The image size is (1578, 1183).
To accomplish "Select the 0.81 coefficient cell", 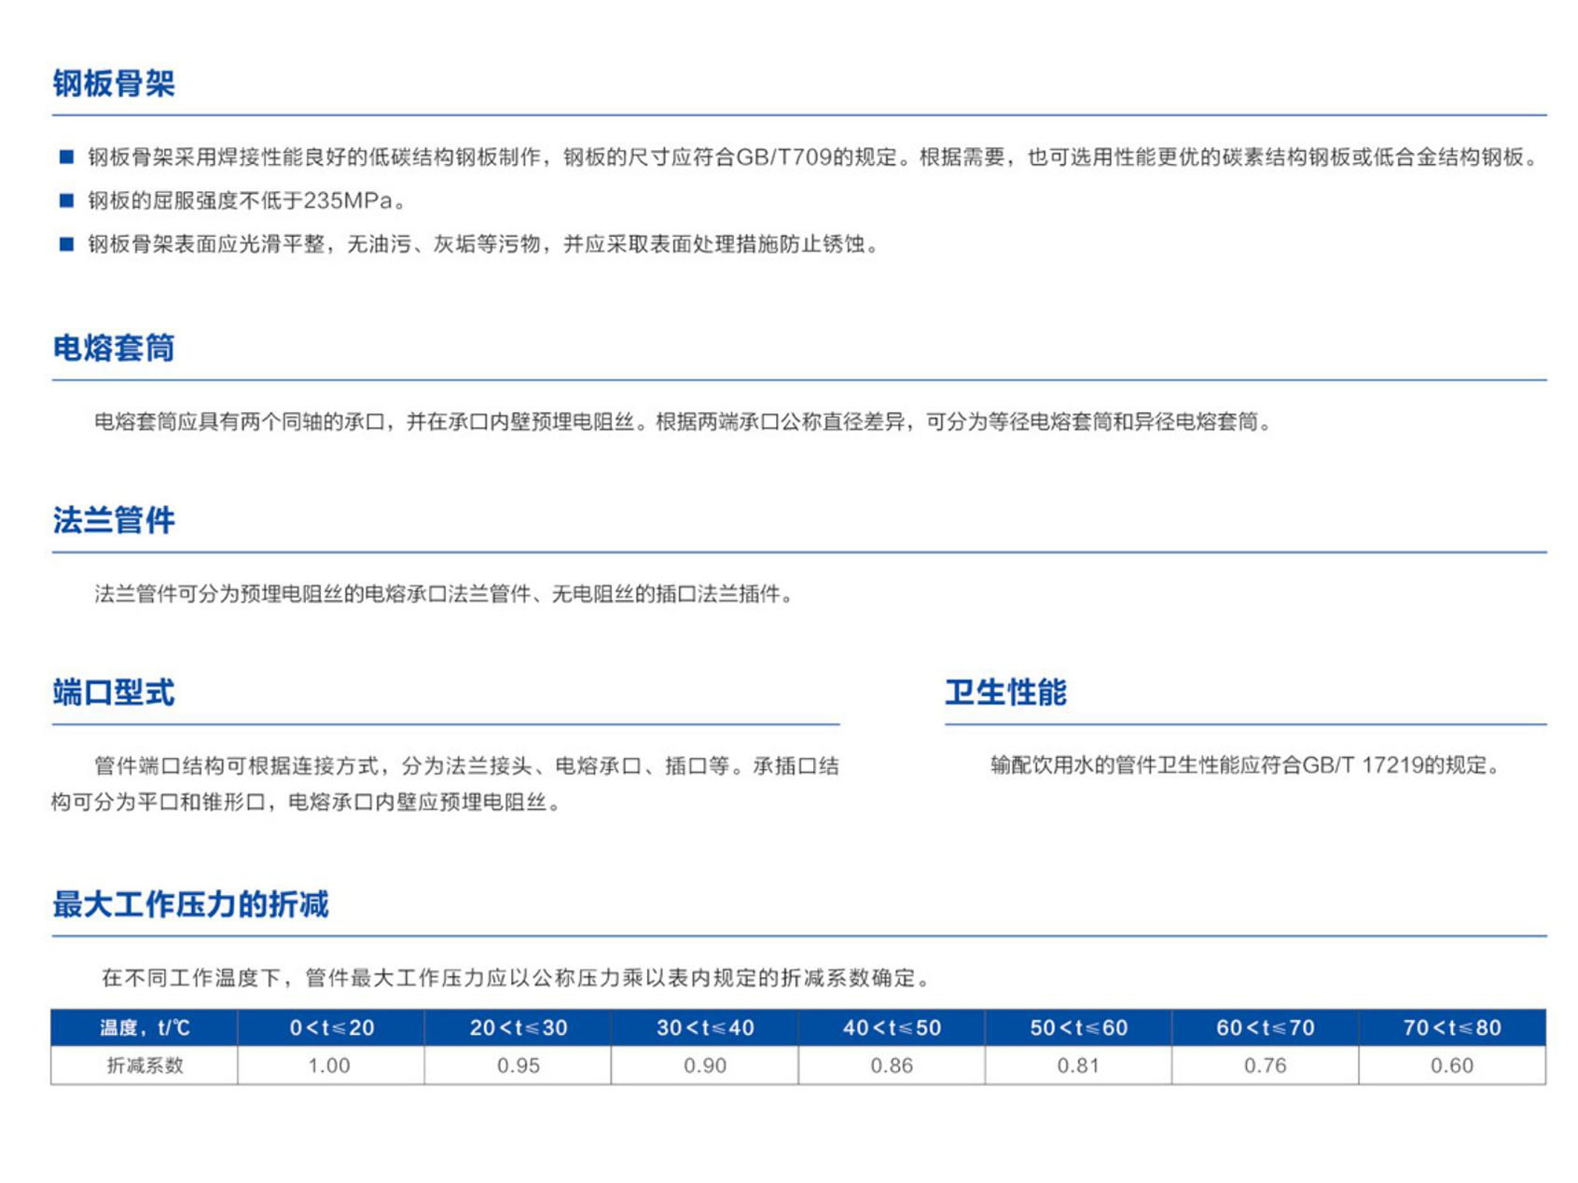I will [1078, 1066].
